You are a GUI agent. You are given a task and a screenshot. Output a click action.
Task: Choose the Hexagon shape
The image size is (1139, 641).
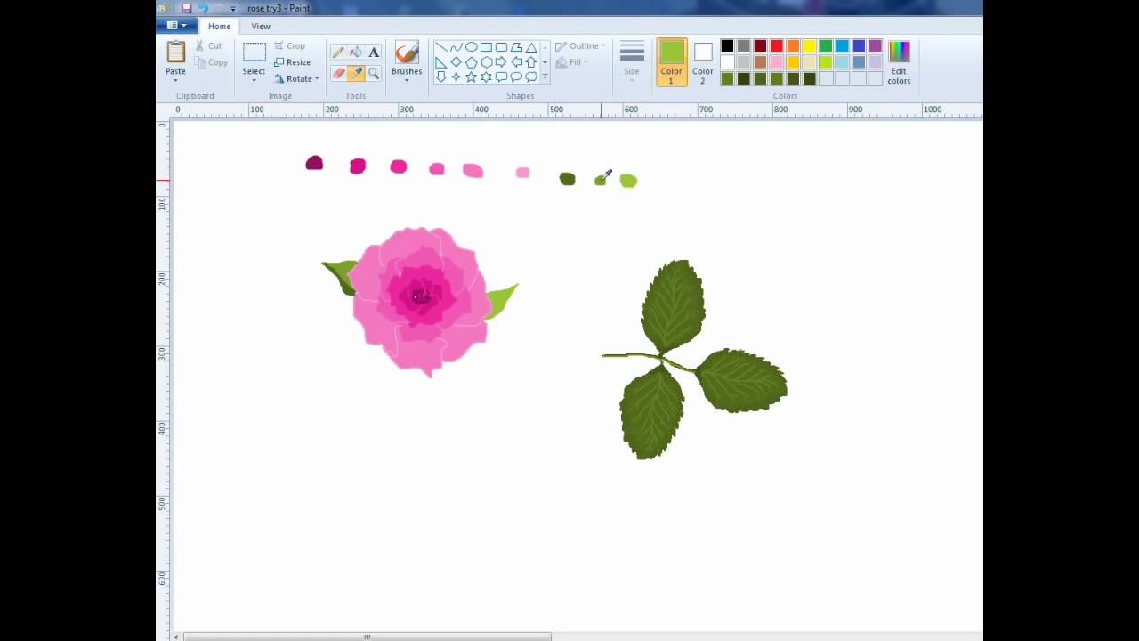coord(486,62)
